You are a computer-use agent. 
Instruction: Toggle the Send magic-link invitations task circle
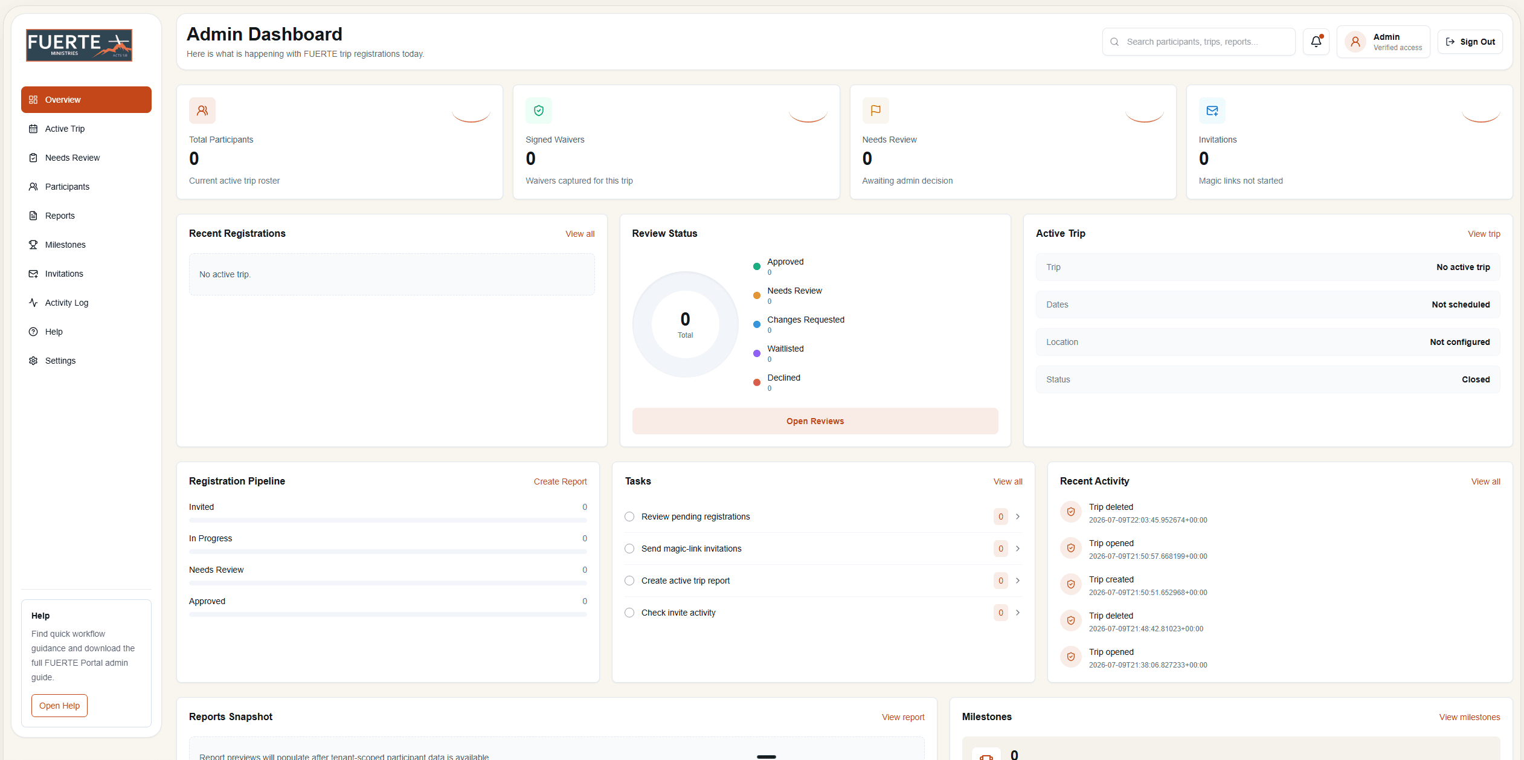(629, 549)
